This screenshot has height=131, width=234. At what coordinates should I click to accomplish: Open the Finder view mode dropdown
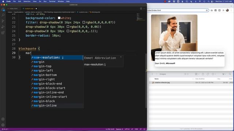coord(186,74)
